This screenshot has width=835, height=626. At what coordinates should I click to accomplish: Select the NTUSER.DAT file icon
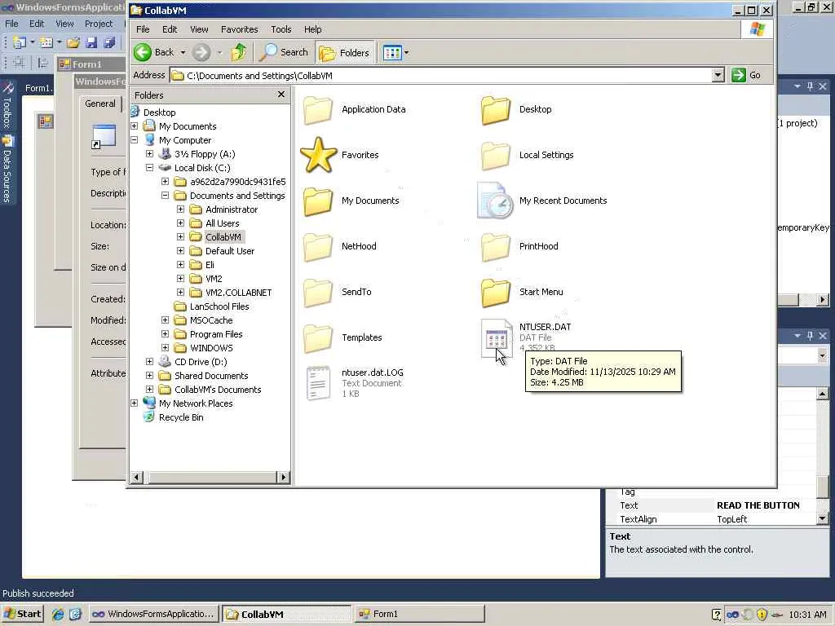pos(497,338)
